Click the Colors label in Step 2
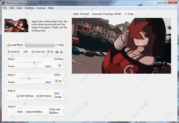179x123 pixels. 57,75
